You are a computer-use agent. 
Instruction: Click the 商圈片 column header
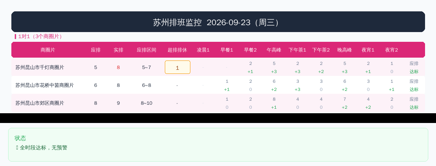tap(48, 50)
